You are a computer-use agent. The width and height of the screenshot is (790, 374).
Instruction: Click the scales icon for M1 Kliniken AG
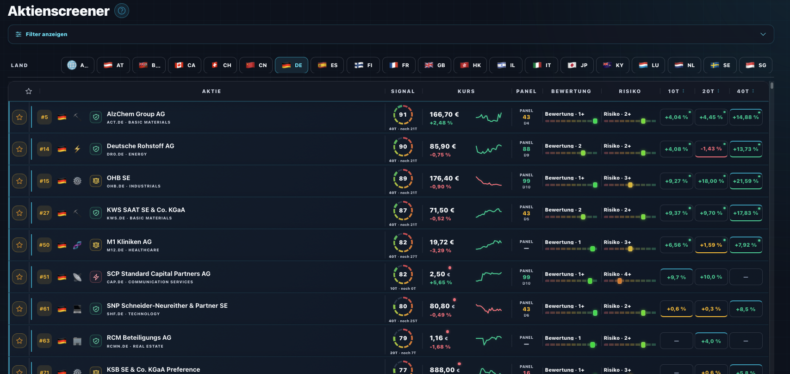[x=96, y=245]
